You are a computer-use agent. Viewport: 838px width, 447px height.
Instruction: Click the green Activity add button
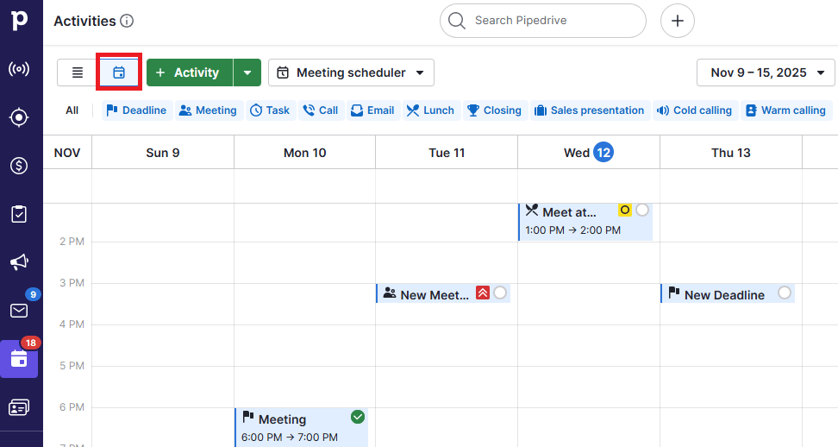click(x=190, y=72)
